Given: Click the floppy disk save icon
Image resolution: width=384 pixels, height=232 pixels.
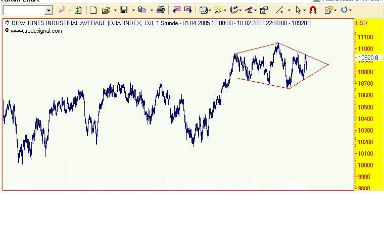Looking at the screenshot, I should tap(124, 10).
